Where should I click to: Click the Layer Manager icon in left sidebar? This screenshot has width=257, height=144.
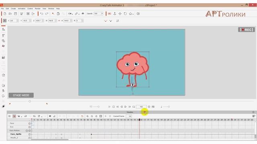point(3,106)
